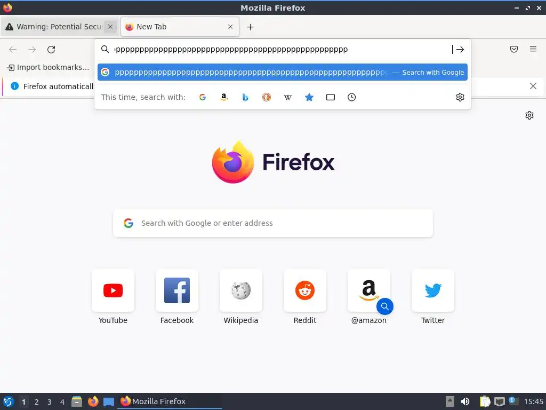546x410 pixels.
Task: Open the Save to Pocket icon
Action: (x=514, y=49)
